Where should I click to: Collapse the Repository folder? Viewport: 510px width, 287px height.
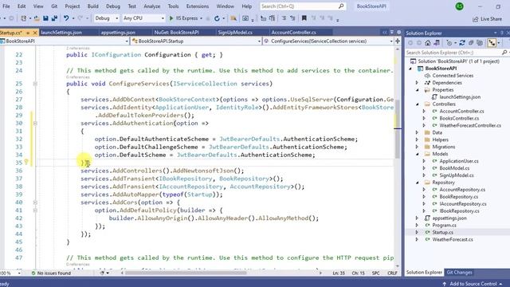click(x=418, y=183)
